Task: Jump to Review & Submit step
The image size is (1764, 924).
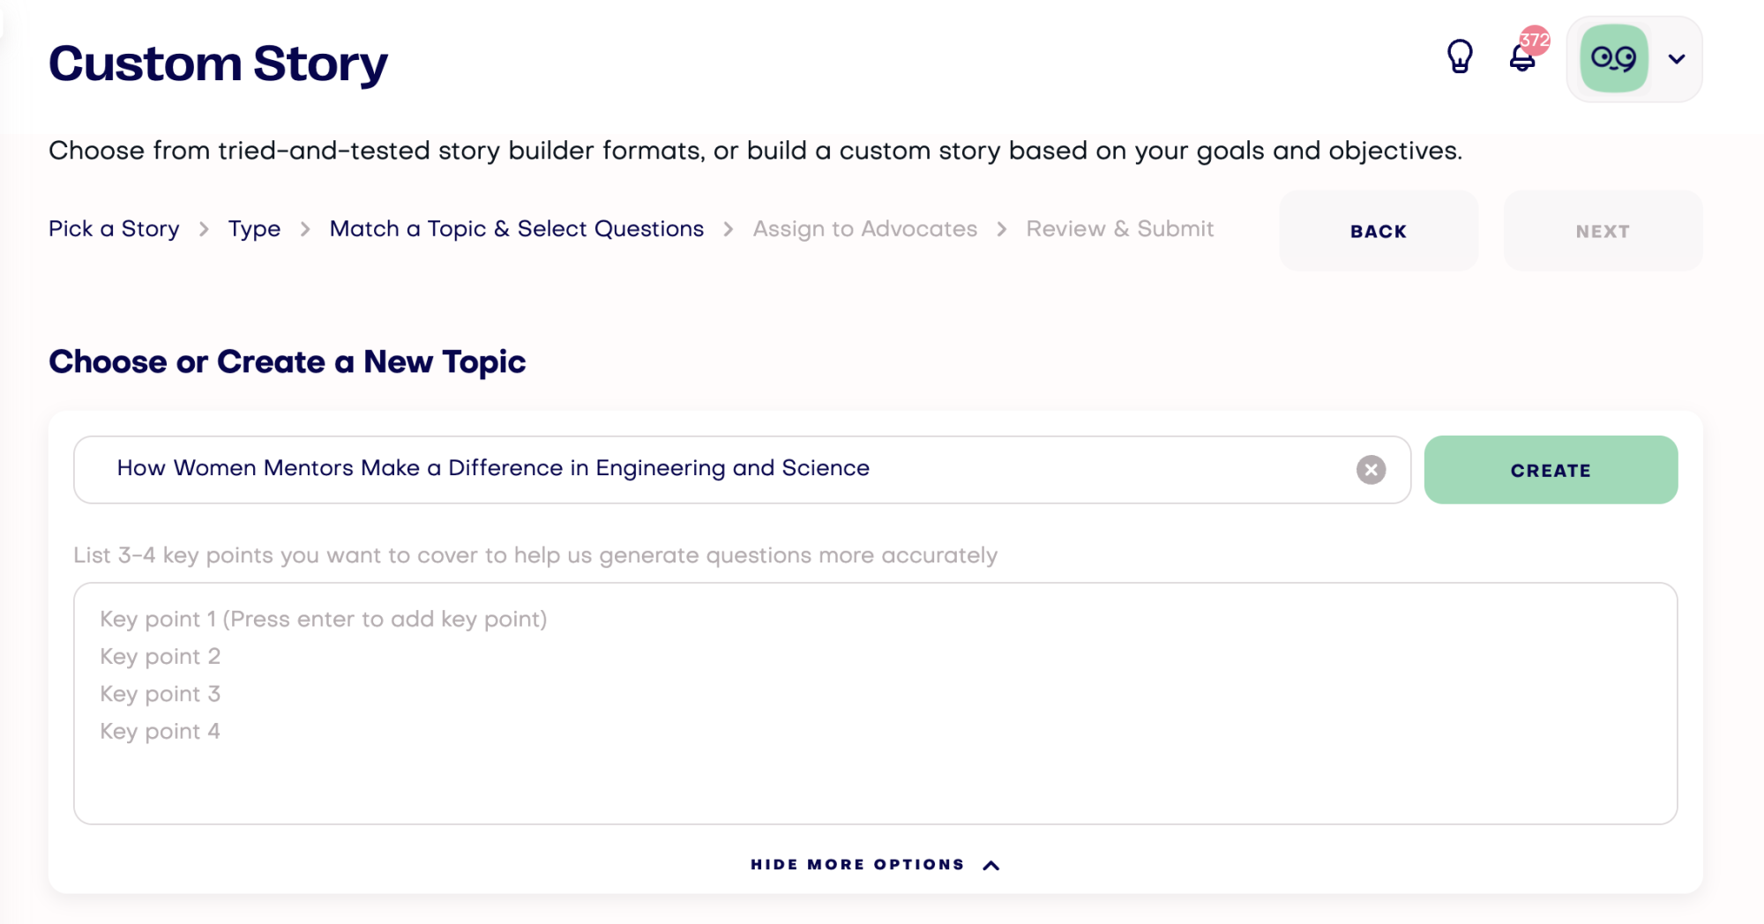Action: [1120, 229]
